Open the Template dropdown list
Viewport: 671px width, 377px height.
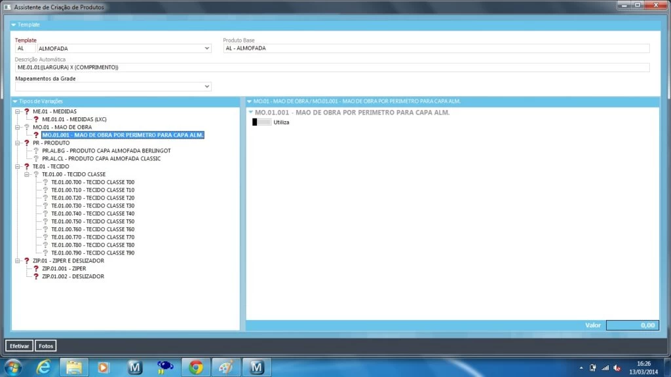207,48
